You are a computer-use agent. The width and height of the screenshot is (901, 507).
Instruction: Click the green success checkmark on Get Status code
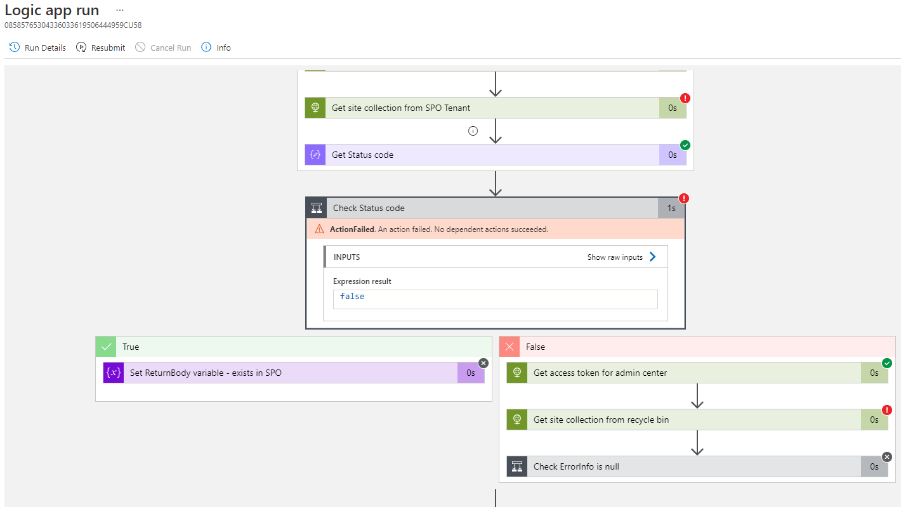point(685,144)
